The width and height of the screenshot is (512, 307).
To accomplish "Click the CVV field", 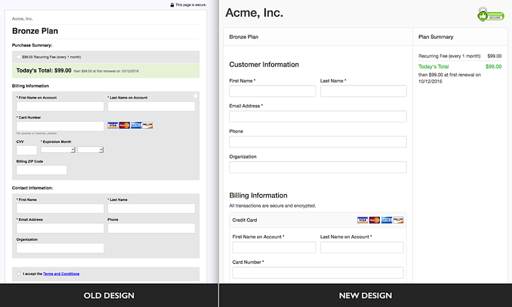I will point(27,150).
